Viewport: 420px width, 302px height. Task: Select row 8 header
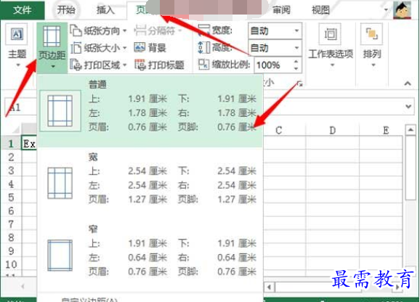[x=11, y=237]
